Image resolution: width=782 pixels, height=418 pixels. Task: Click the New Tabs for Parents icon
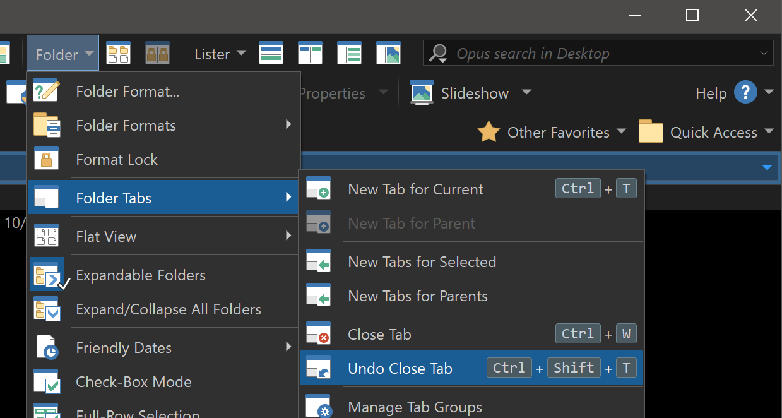click(318, 295)
